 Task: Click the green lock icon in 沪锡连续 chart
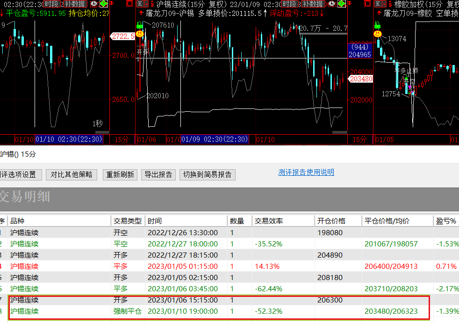pos(140,25)
